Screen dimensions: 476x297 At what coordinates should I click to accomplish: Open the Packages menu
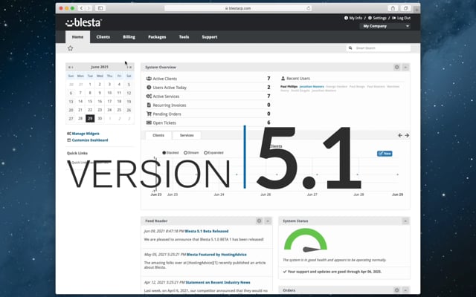[x=157, y=37]
